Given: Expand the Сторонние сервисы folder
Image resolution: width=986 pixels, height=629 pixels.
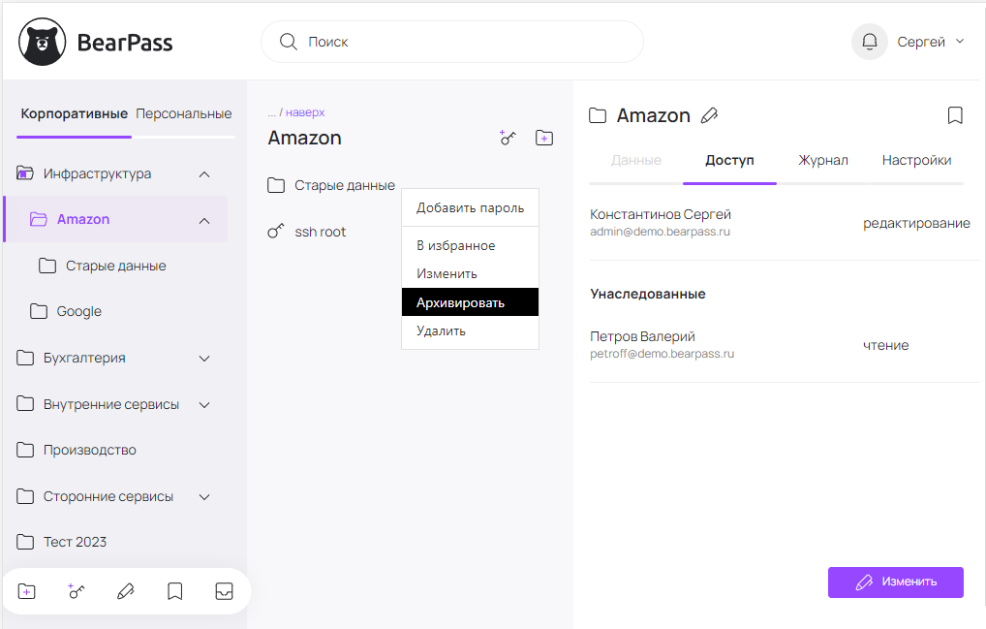Looking at the screenshot, I should pos(204,497).
